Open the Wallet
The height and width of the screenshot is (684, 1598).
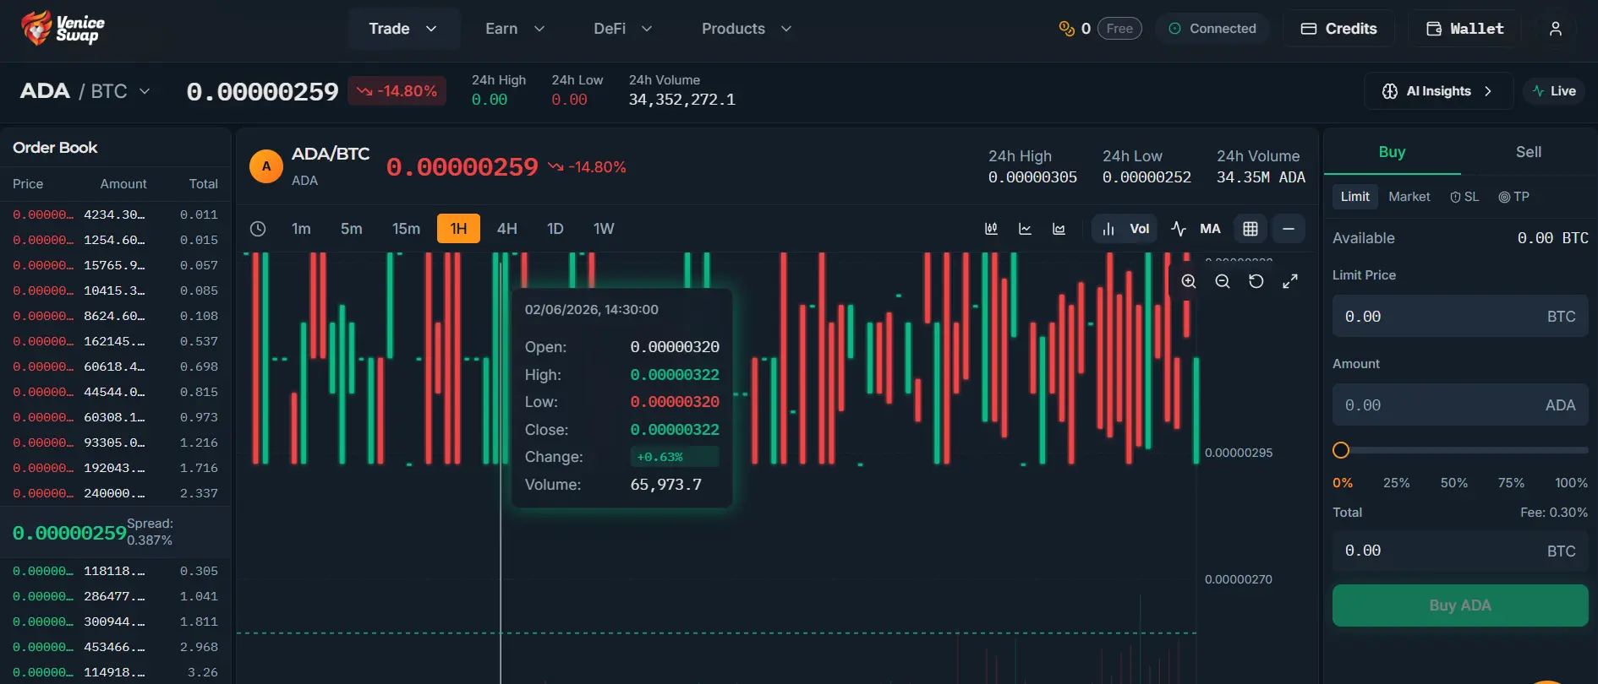(1464, 29)
